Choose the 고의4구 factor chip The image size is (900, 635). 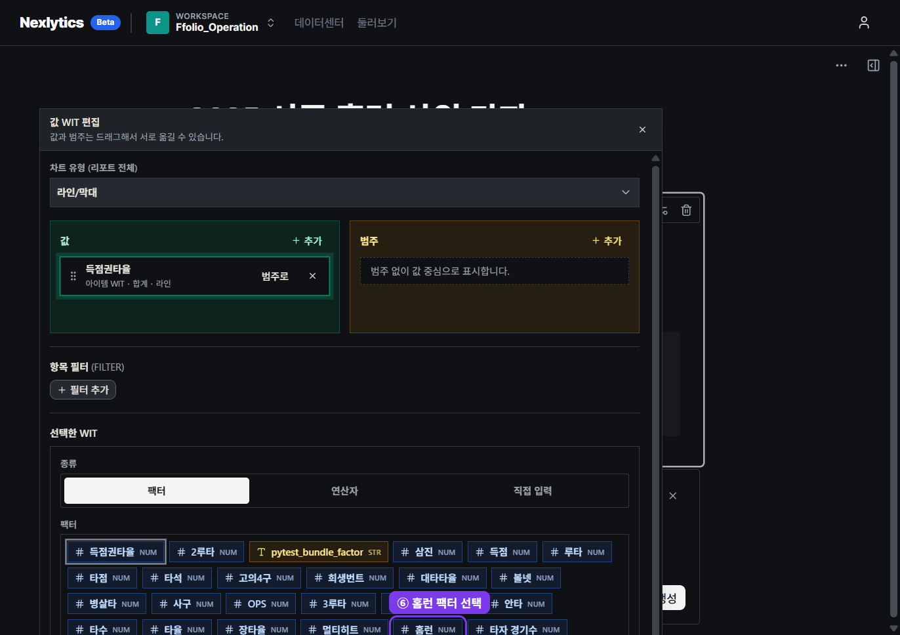pos(259,578)
